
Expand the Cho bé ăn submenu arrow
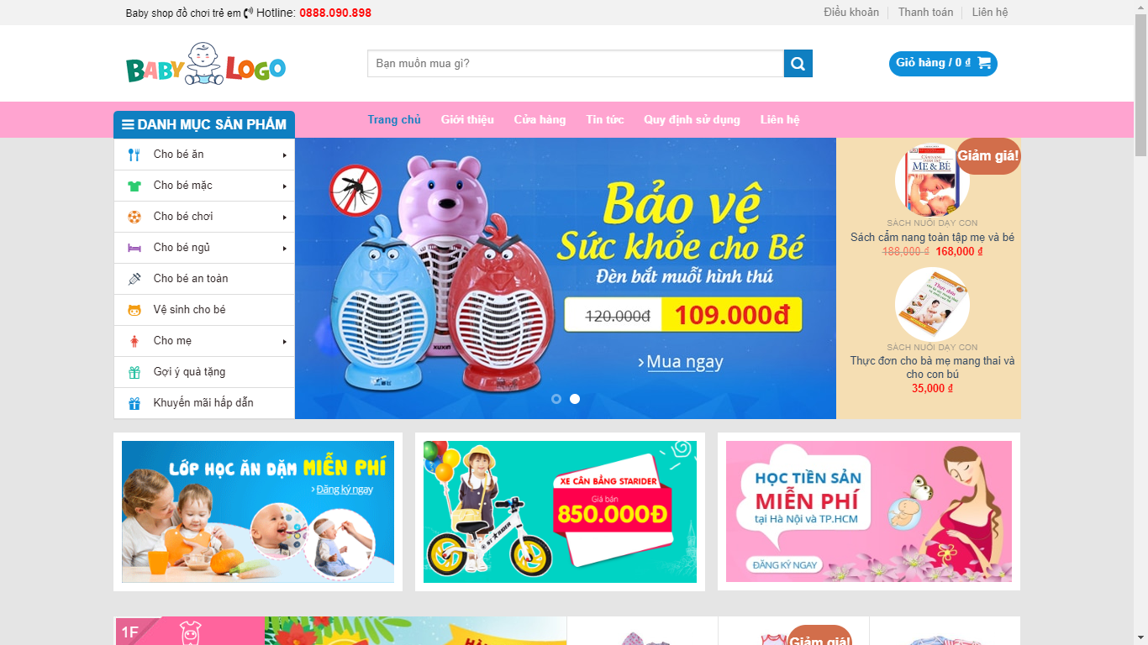pyautogui.click(x=285, y=155)
